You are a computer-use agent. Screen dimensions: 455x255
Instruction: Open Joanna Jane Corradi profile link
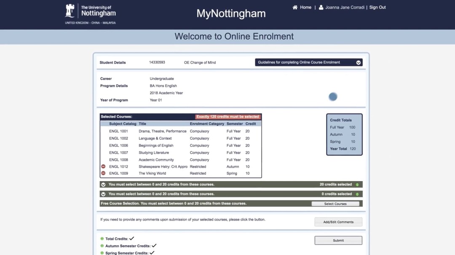(345, 7)
